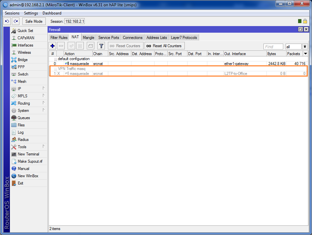Open the Sessions menu
Image resolution: width=312 pixels, height=235 pixels.
pos(12,13)
